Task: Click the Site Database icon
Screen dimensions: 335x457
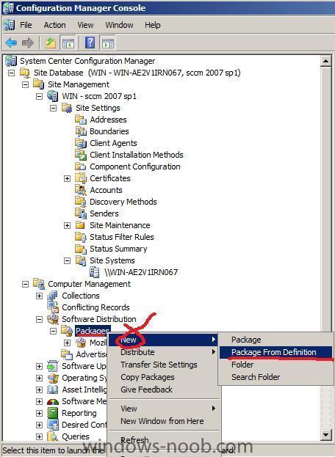Action: click(x=25, y=73)
